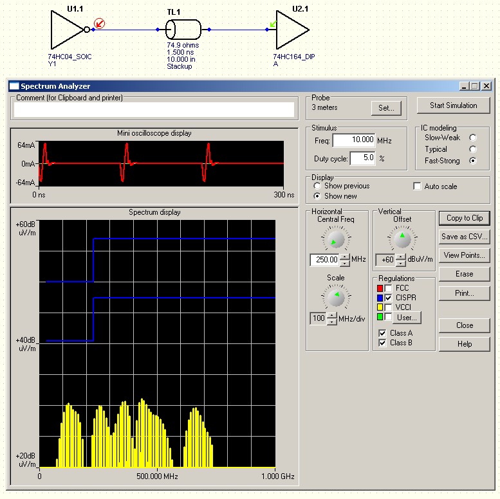Open Help for Spectrum Analyzer
This screenshot has height=499, width=500.
[x=465, y=344]
